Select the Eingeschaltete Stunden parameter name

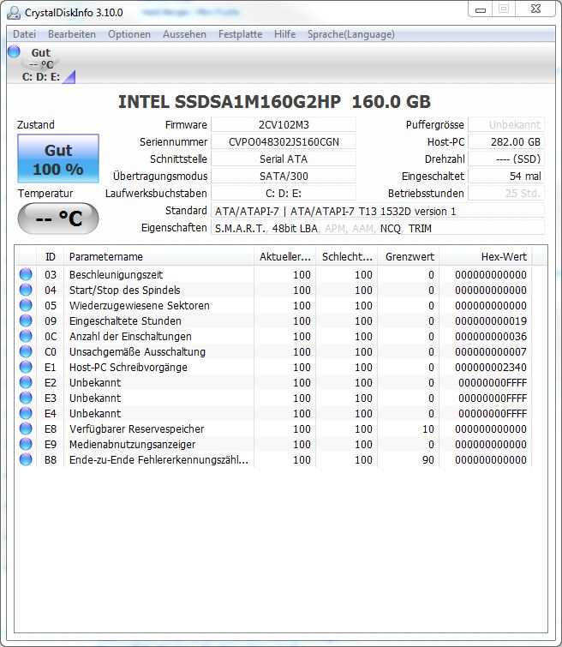[125, 321]
